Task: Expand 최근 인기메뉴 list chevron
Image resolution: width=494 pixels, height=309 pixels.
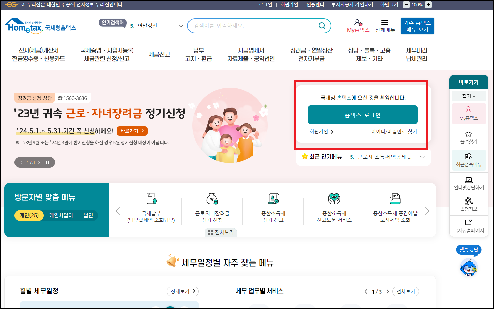Action: coord(423,157)
